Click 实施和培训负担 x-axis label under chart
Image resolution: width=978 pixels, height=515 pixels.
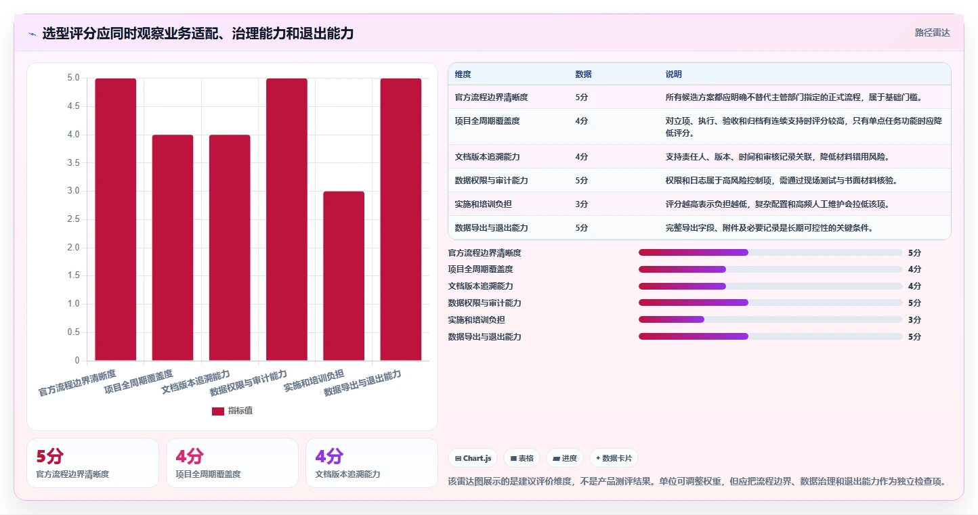click(314, 381)
